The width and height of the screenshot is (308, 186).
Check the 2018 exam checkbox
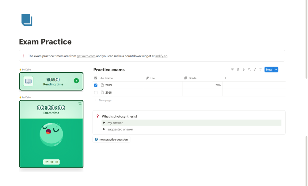(96, 92)
